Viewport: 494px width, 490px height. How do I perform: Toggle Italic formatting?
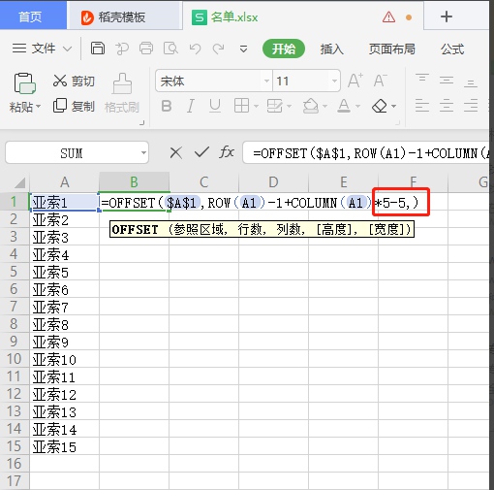pyautogui.click(x=191, y=106)
